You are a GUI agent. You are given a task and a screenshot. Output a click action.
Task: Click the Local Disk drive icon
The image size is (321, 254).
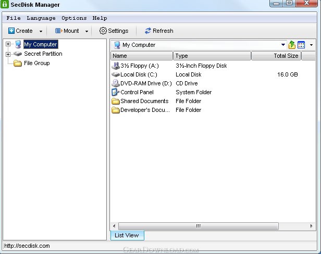click(x=116, y=74)
